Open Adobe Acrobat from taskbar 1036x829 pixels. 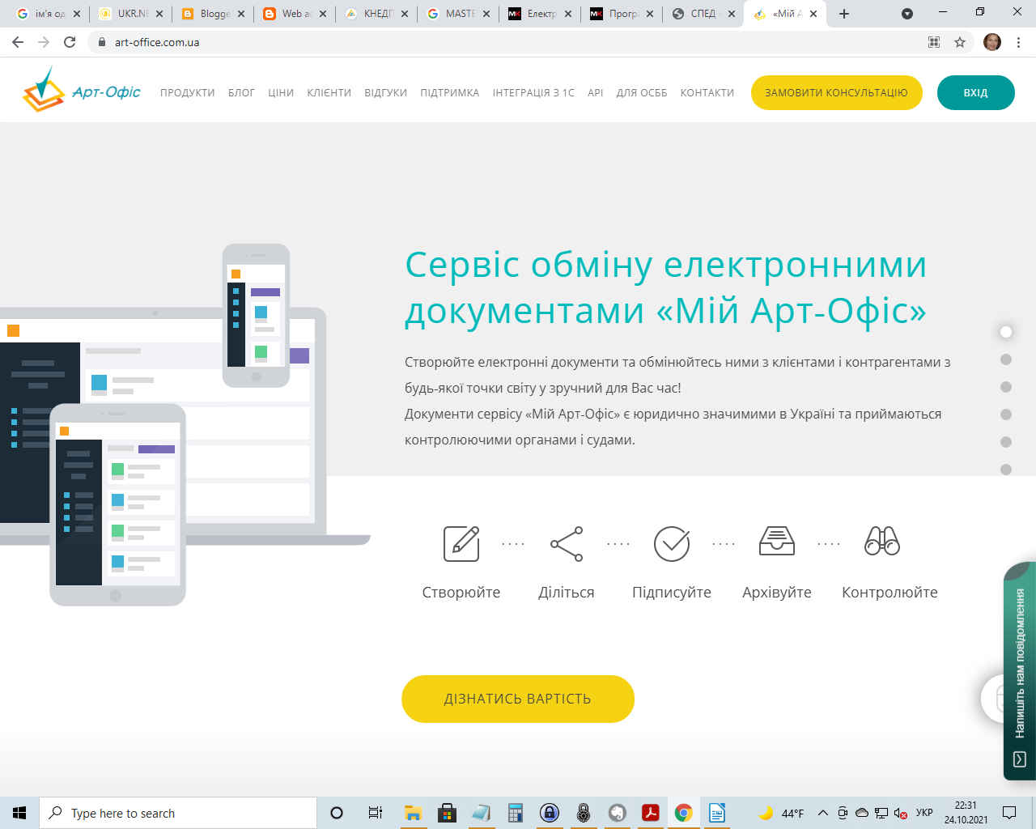651,813
